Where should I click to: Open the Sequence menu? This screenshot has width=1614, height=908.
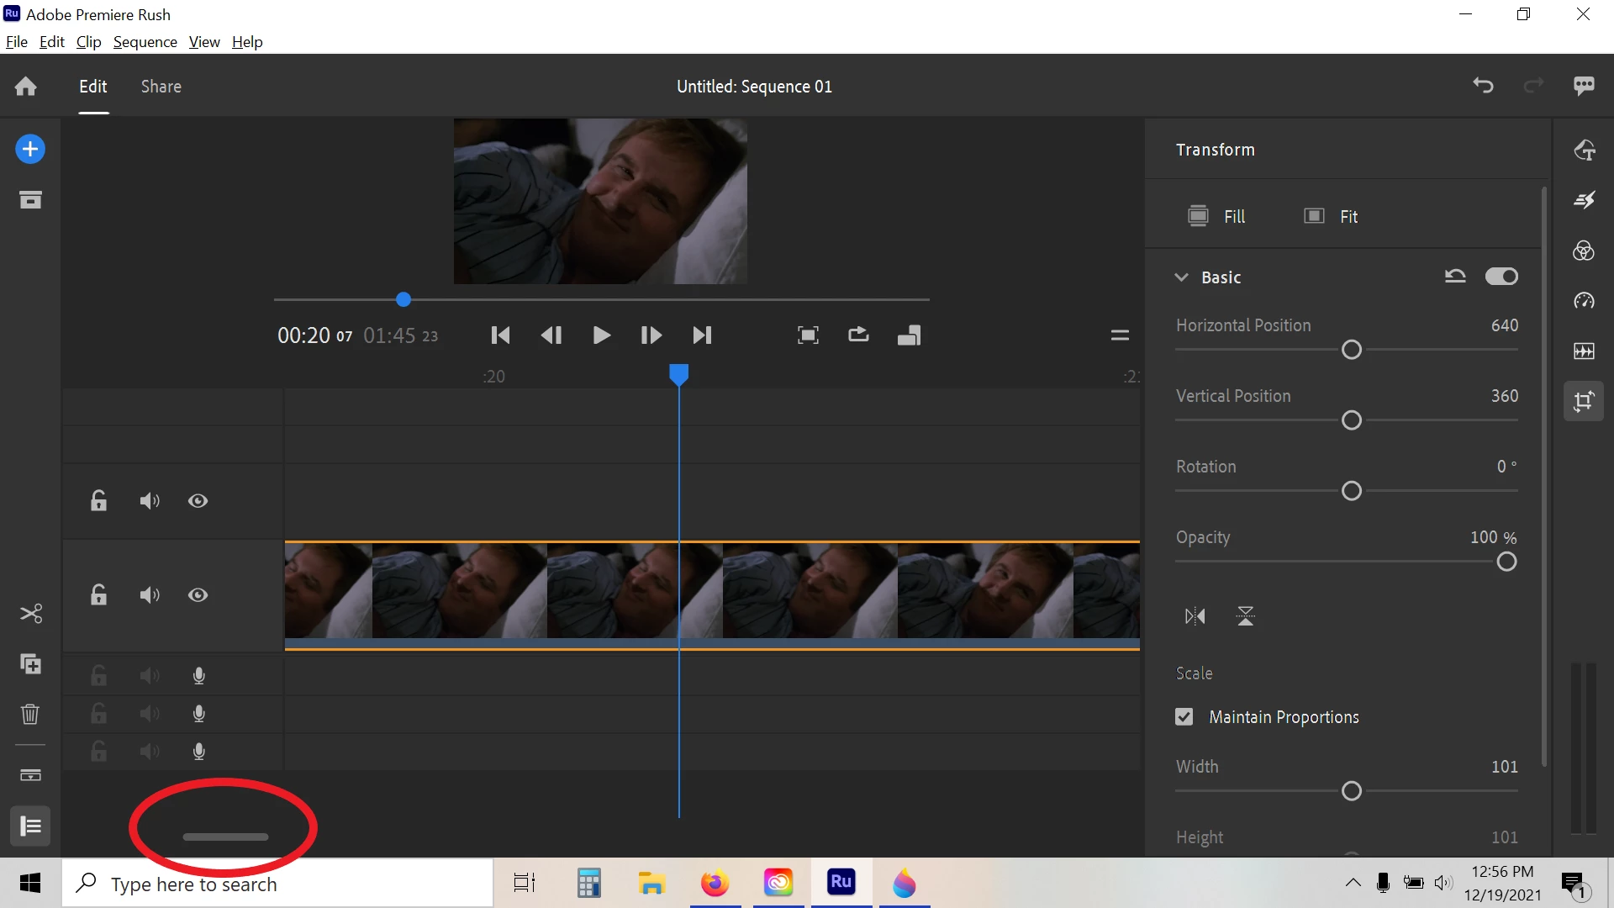145,42
